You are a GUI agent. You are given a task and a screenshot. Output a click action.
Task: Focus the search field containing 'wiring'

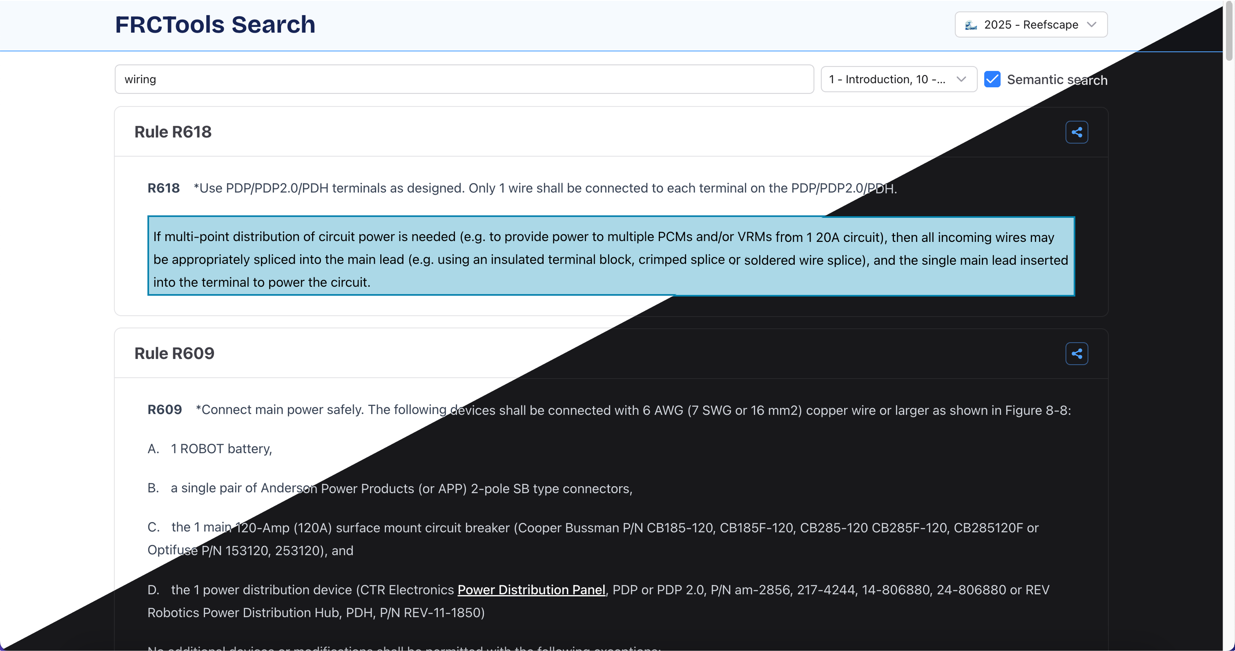point(464,80)
